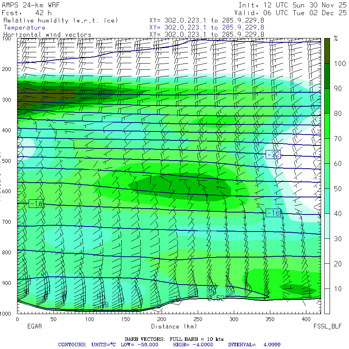Click the 'FSSL_BLF' station label
This screenshot has width=349, height=349.
coord(327,326)
